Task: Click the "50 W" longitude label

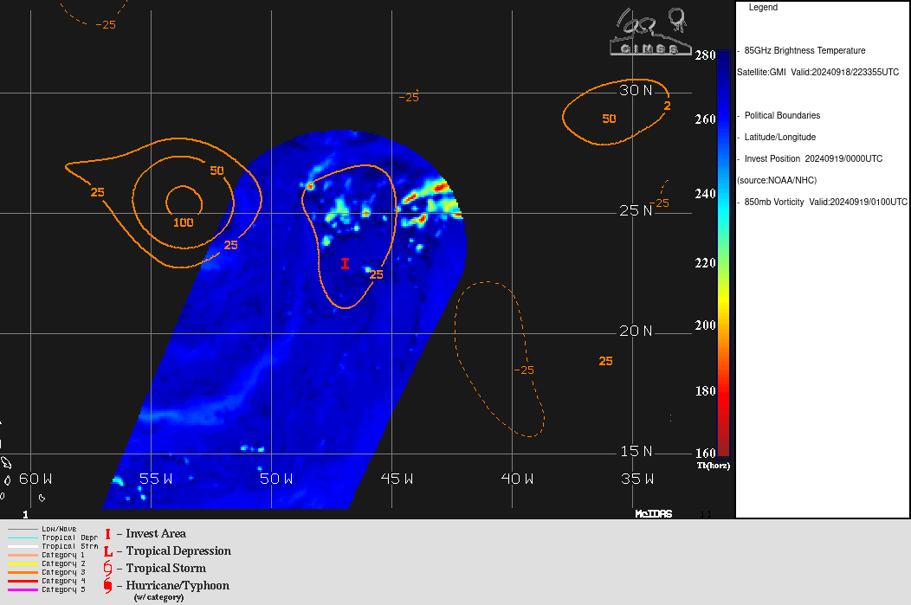Action: click(276, 479)
